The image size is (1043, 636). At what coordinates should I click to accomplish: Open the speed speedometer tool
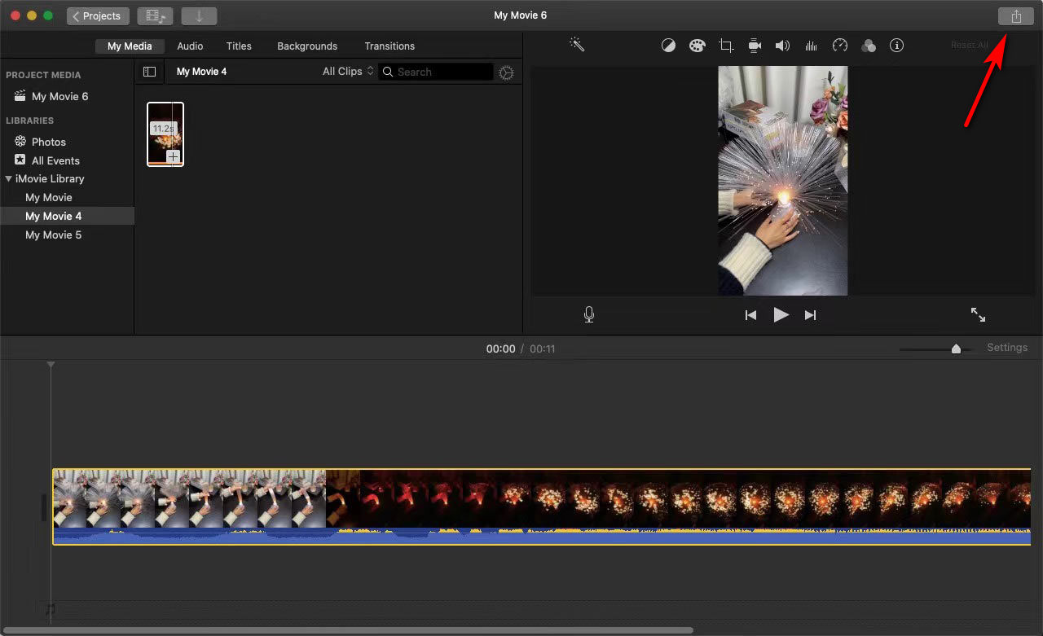(x=840, y=46)
